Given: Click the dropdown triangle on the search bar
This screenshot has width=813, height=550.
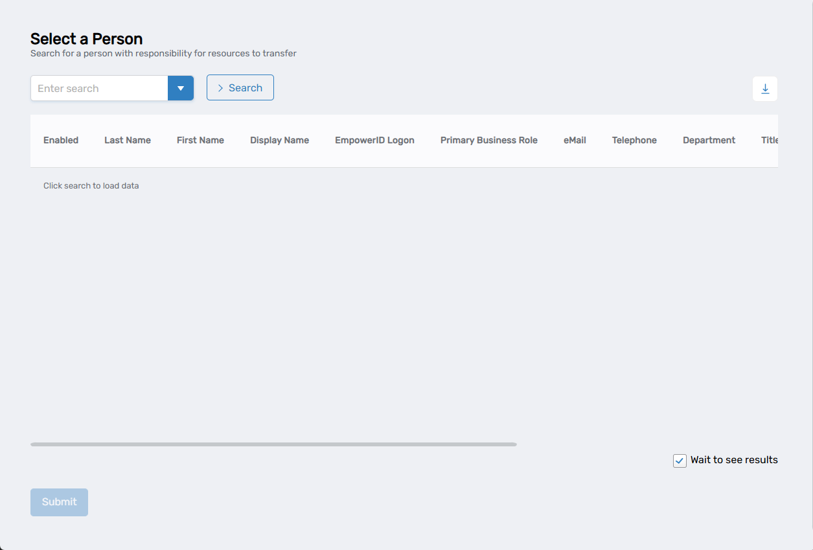Looking at the screenshot, I should pos(181,87).
